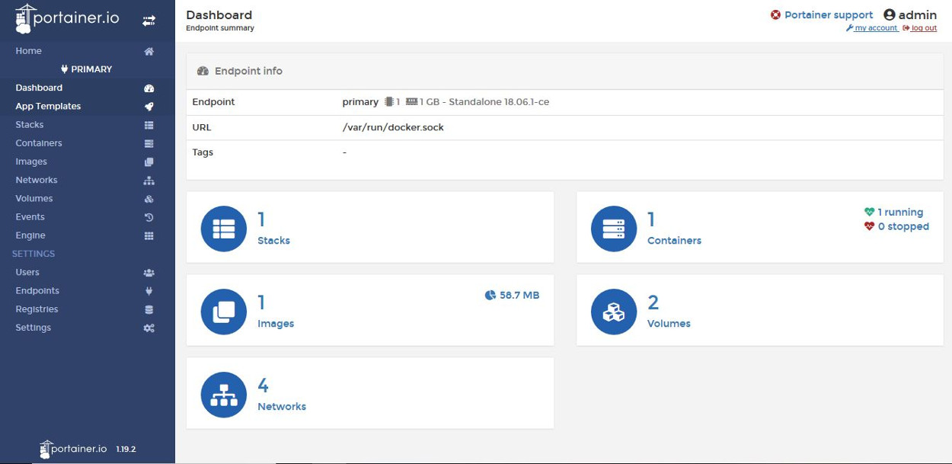
Task: Click the admin user avatar icon
Action: click(889, 14)
